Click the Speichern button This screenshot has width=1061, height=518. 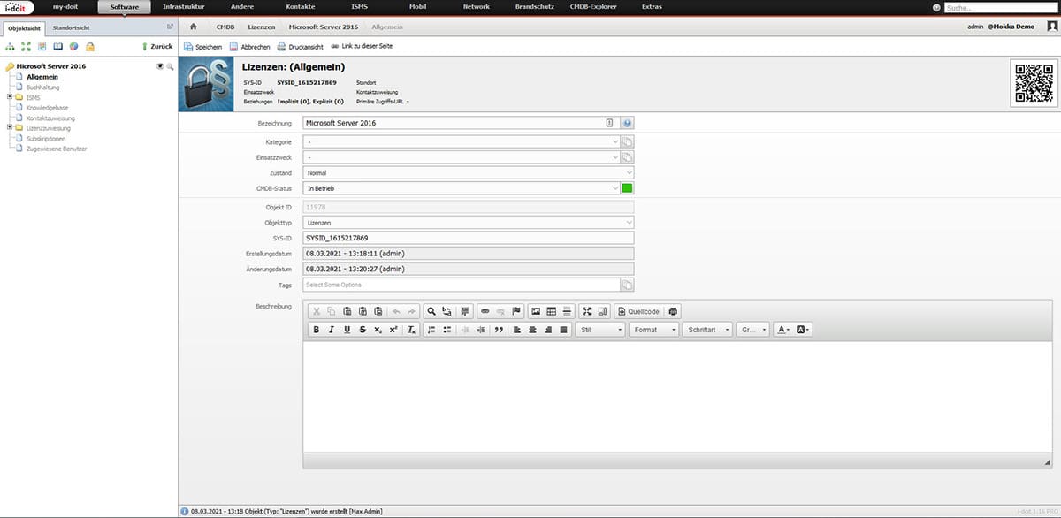point(202,46)
